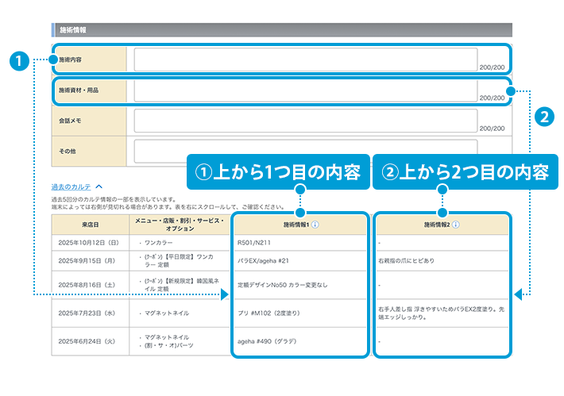Click the 施術資材・用品 row label

(79, 90)
